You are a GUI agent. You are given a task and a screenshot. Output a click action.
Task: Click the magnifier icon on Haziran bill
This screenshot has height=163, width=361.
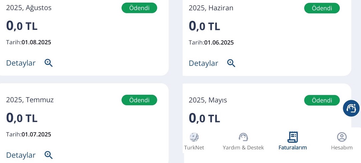[231, 63]
